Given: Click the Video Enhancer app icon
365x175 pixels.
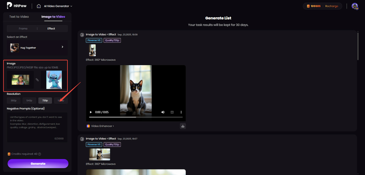Looking at the screenshot, I should 88,126.
